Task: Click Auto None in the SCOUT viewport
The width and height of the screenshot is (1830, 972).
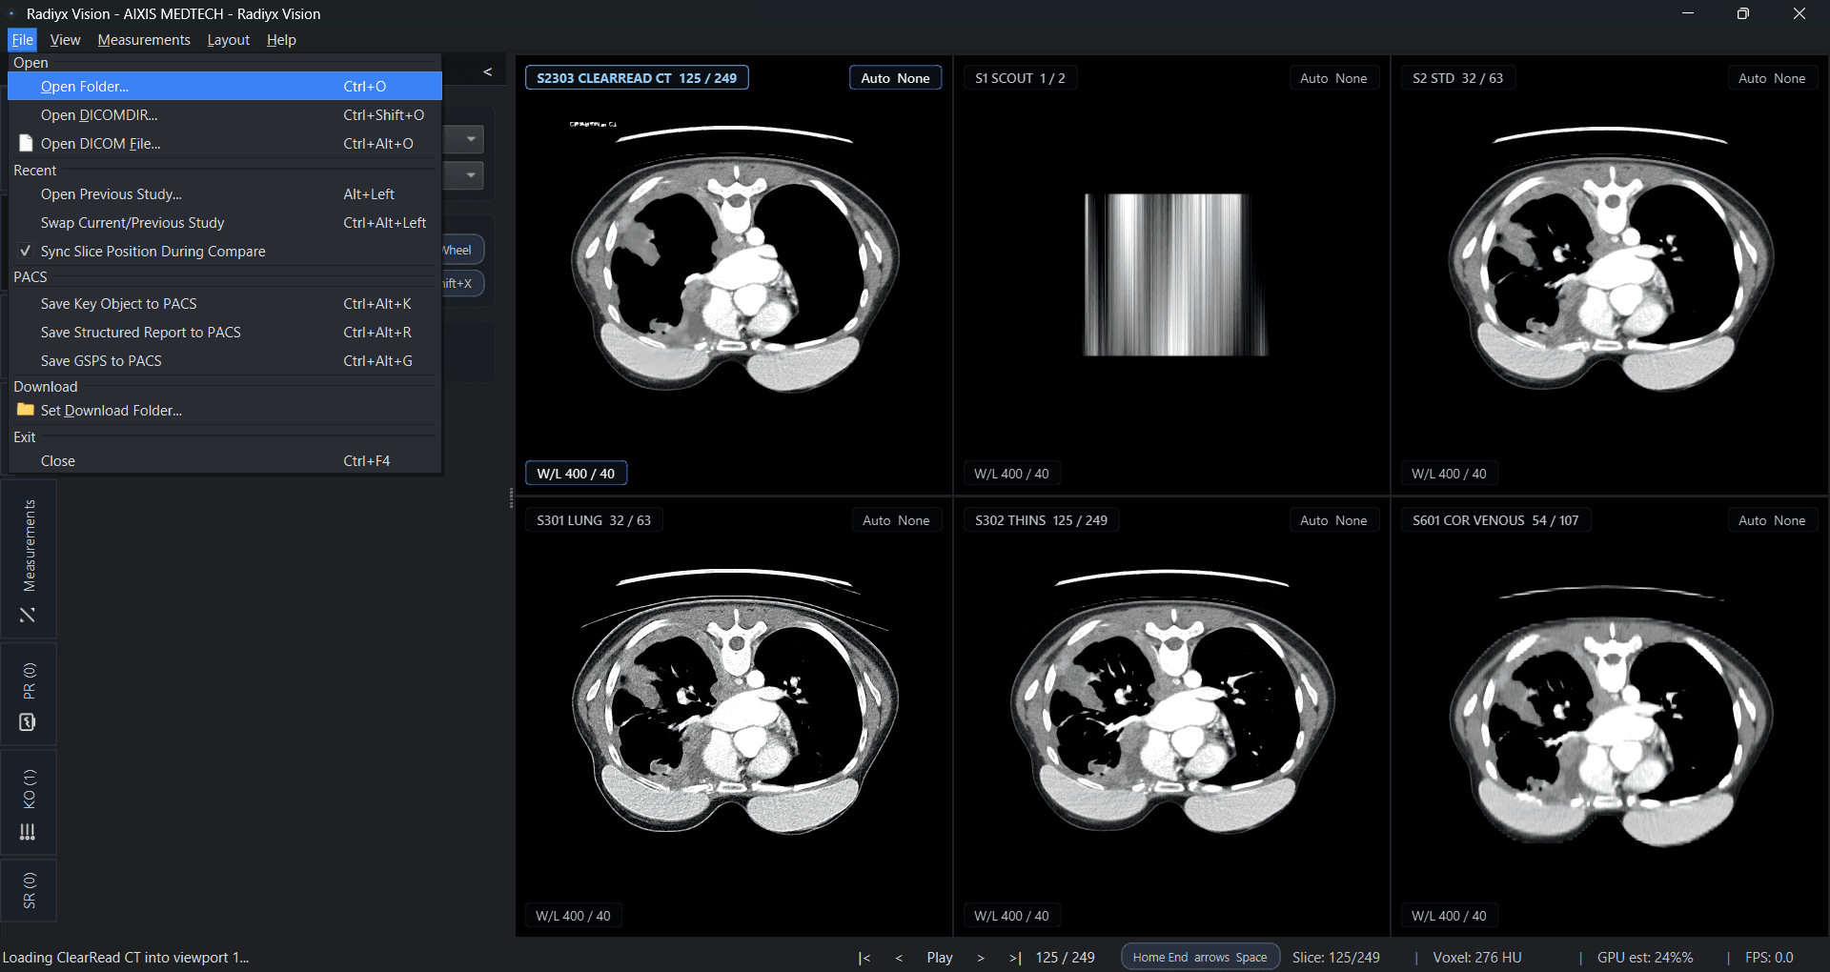Action: click(1333, 78)
